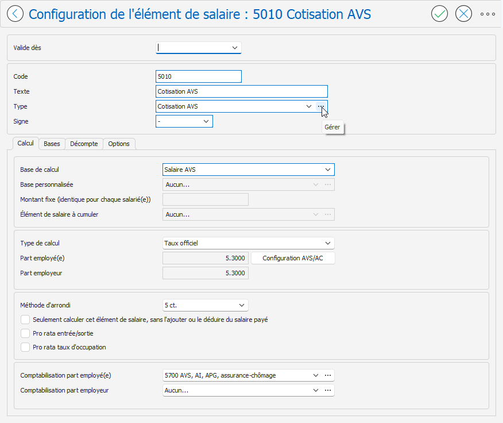Screen dimensions: 503x423
Task: Go back using the arrow icon
Action: pyautogui.click(x=15, y=14)
